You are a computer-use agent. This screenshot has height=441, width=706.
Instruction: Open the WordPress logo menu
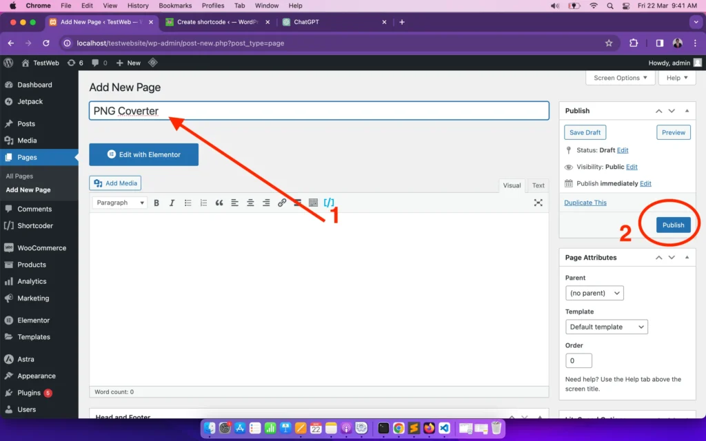click(8, 63)
